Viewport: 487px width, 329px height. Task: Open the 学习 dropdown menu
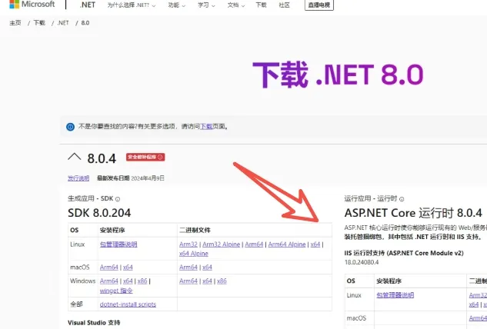(x=206, y=5)
